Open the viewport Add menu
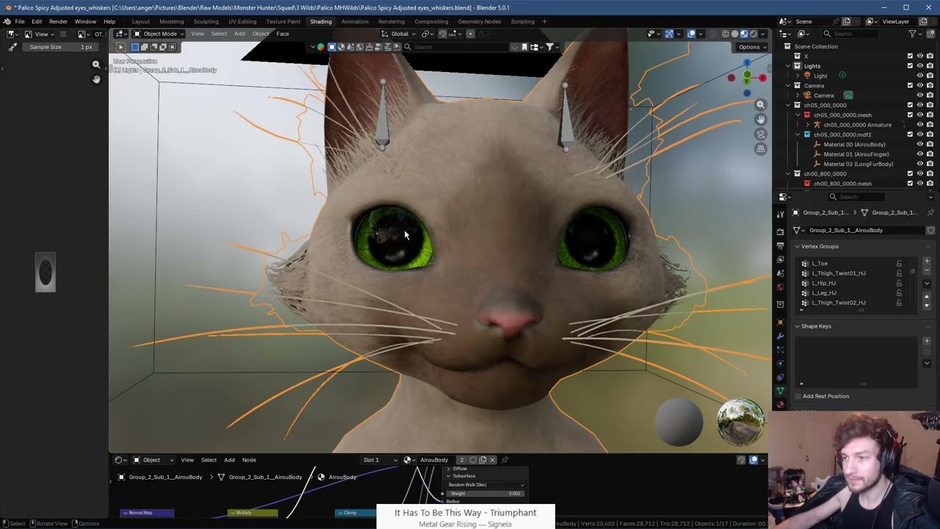Screen dimensions: 940x529 coord(239,34)
